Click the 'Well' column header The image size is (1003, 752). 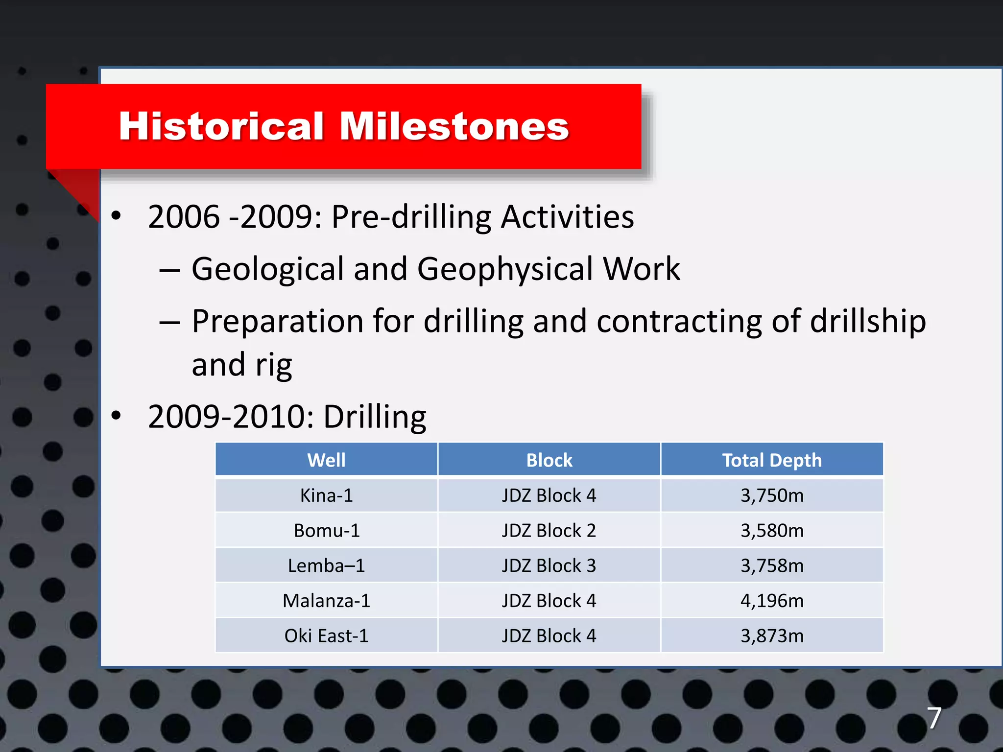point(326,460)
